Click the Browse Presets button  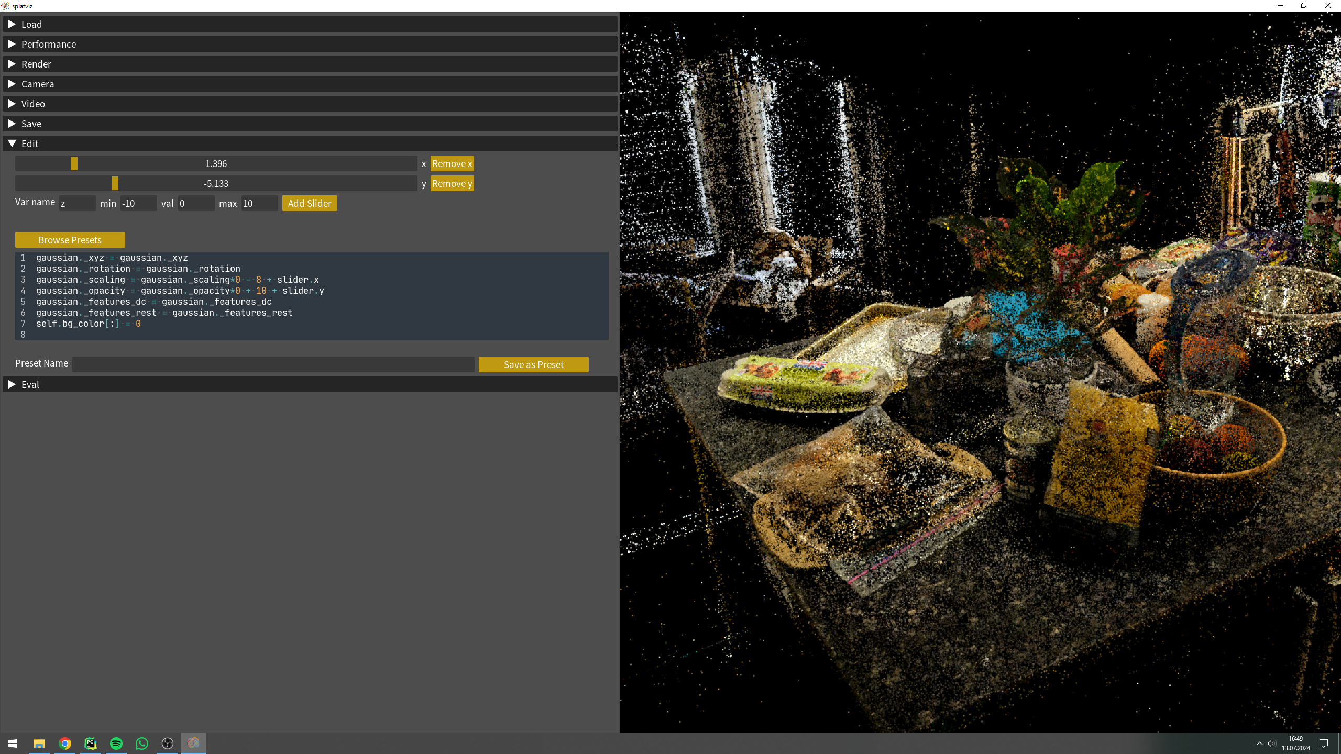pos(70,239)
